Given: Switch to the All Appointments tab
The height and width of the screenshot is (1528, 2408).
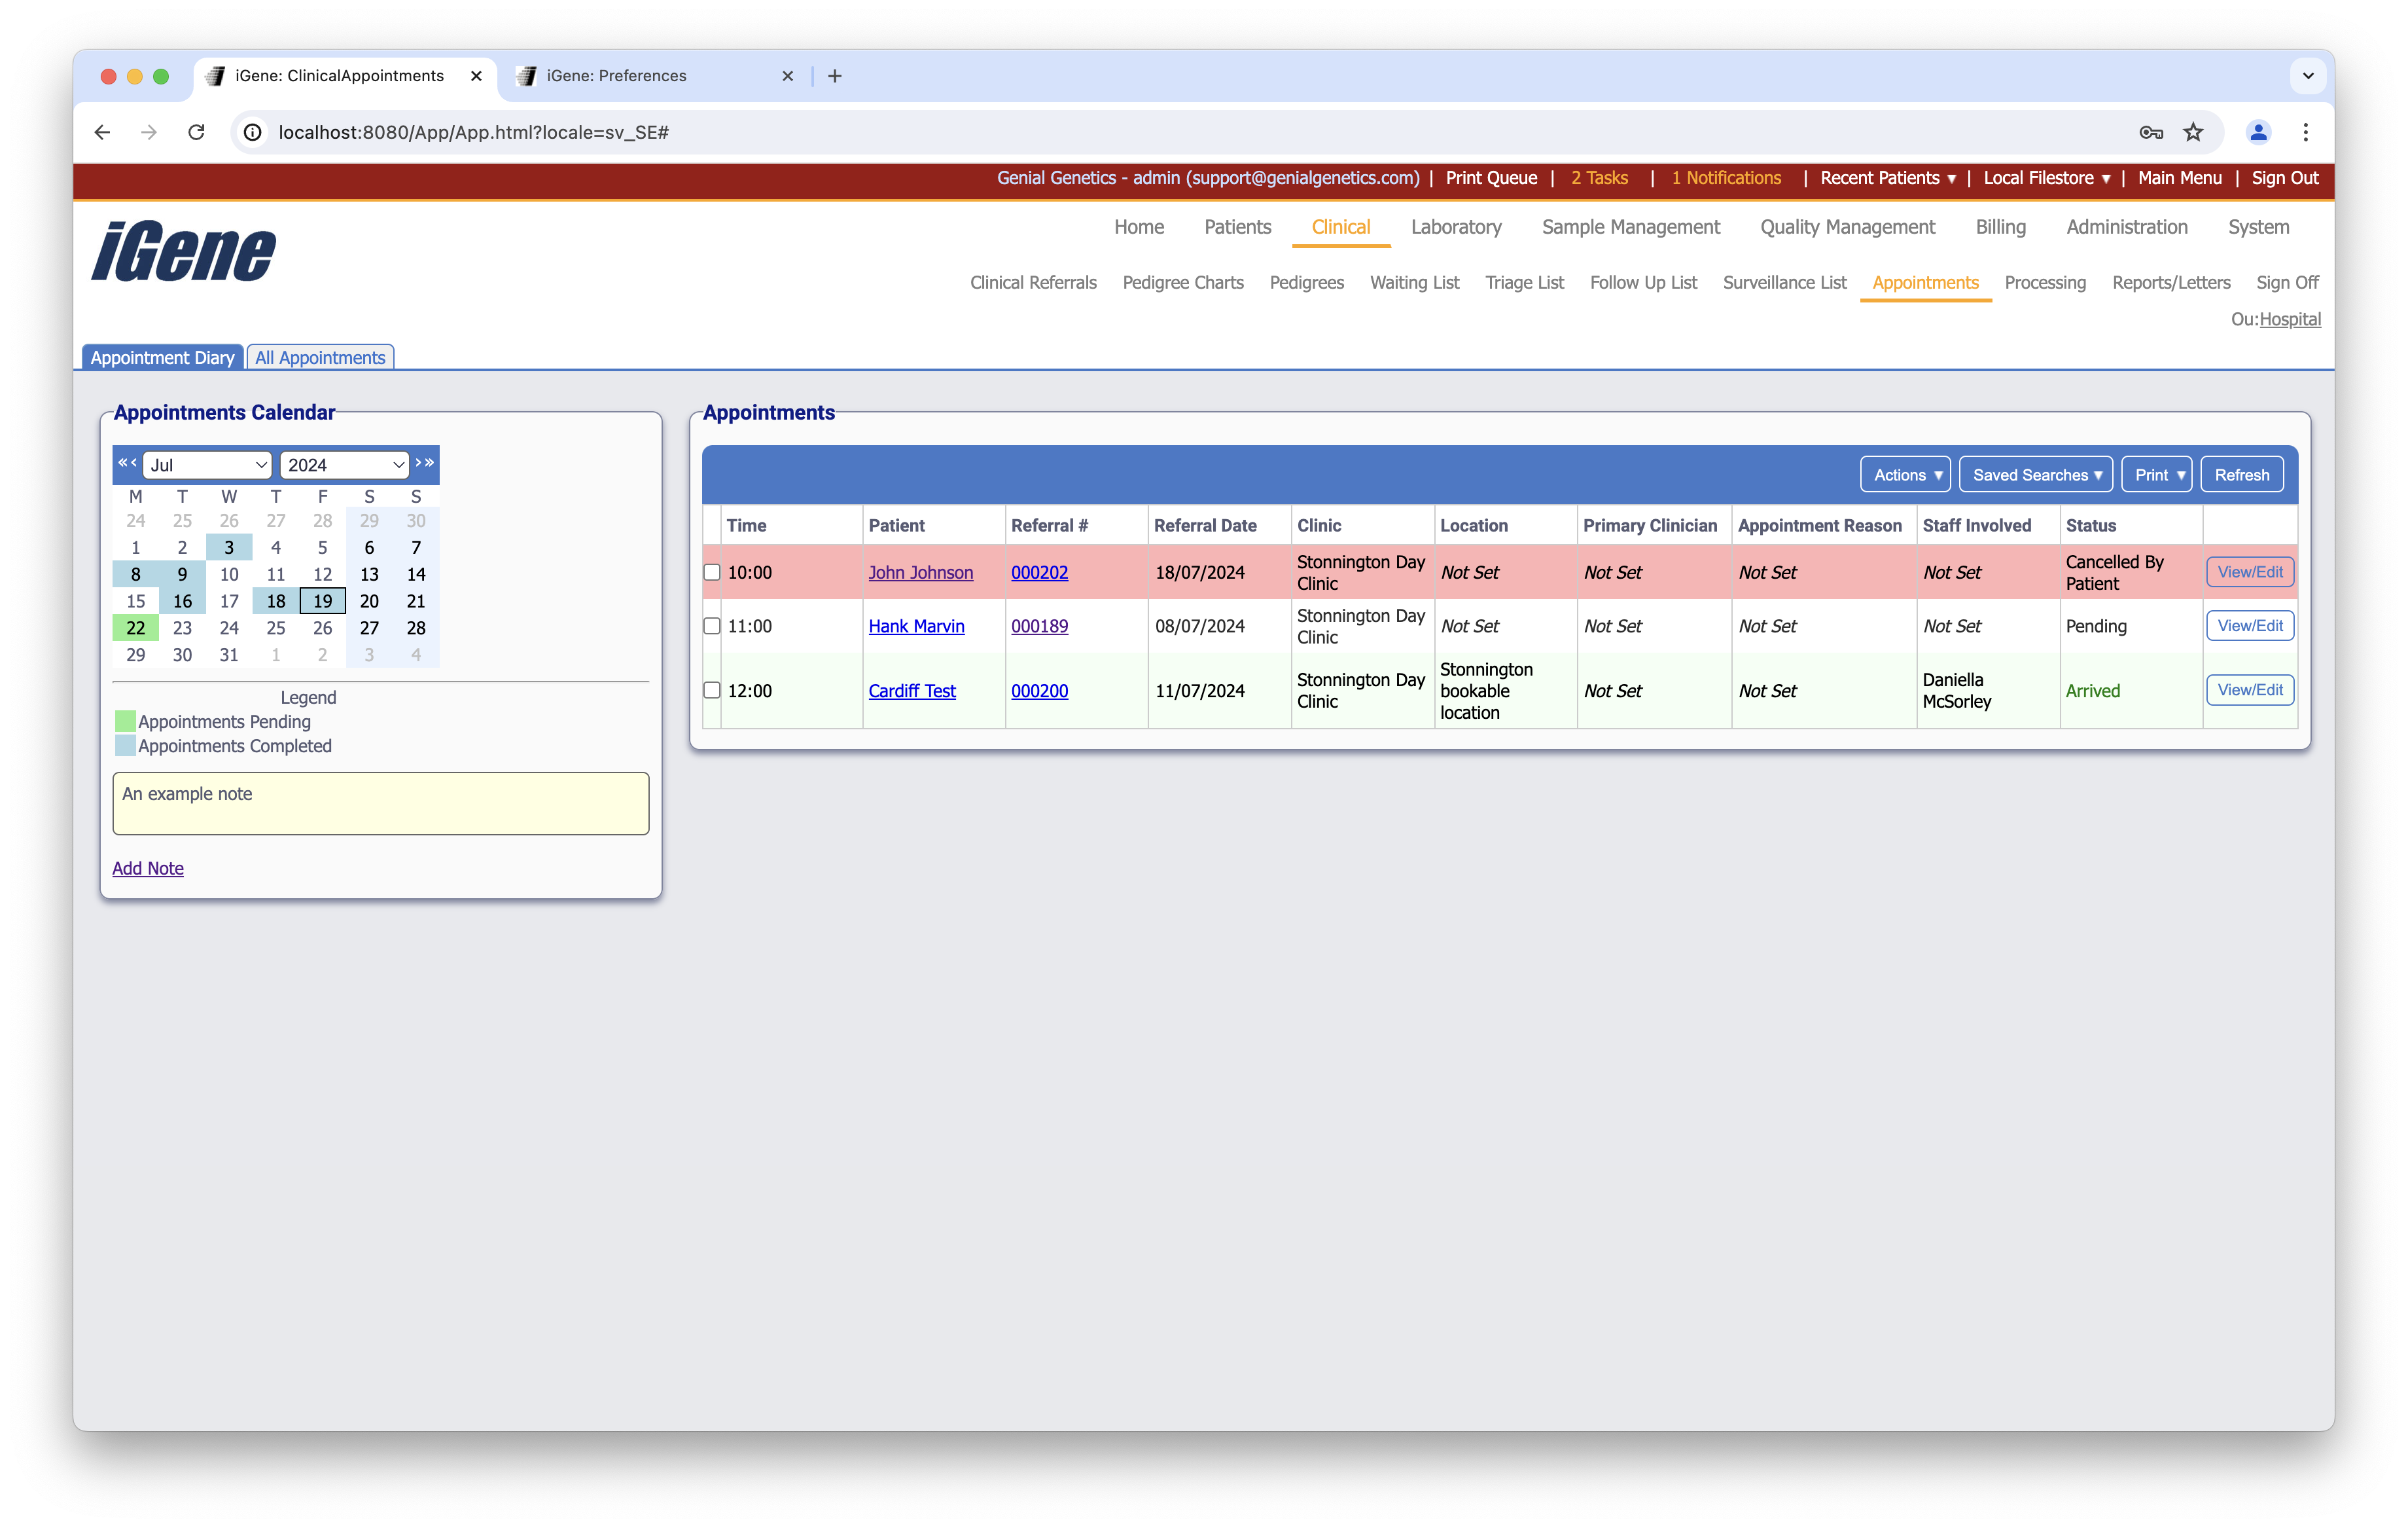Looking at the screenshot, I should point(320,357).
